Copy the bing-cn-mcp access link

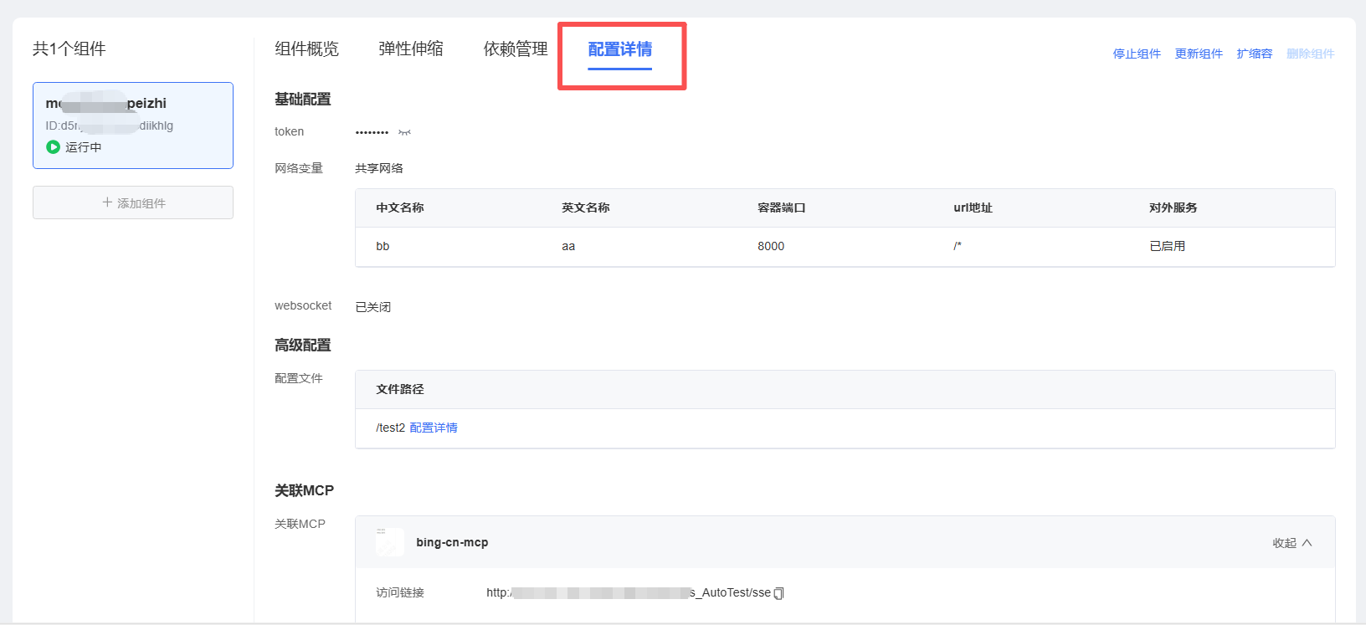(779, 593)
